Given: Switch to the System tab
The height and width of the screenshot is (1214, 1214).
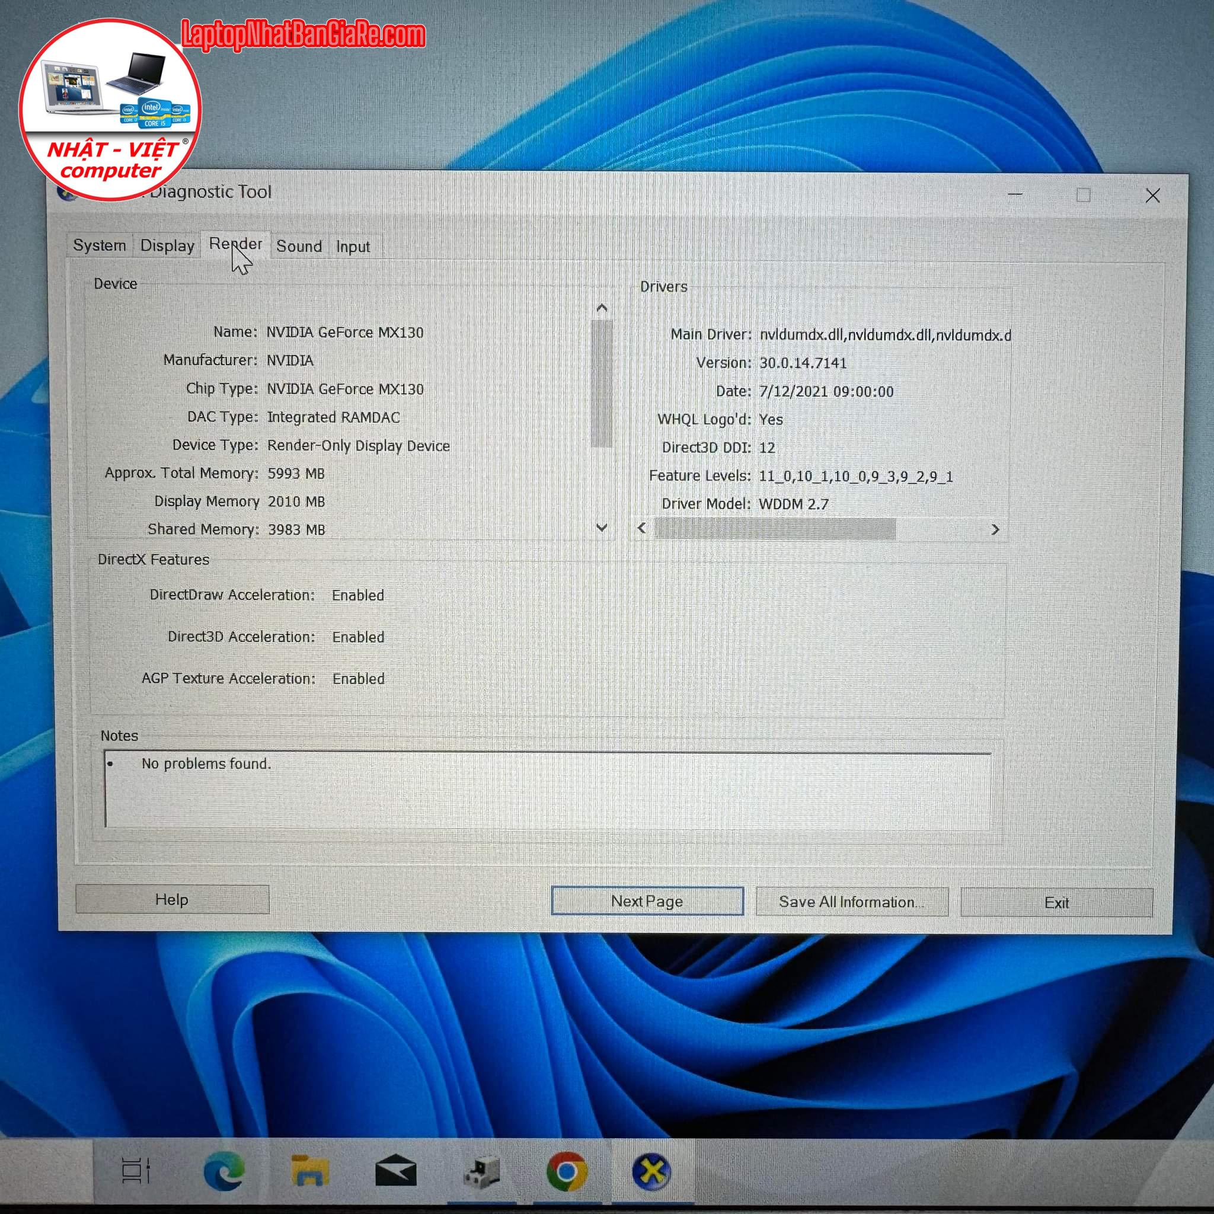Looking at the screenshot, I should (x=99, y=245).
